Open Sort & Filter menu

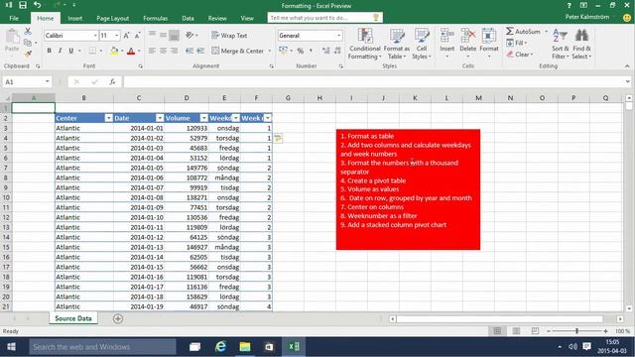click(x=560, y=44)
